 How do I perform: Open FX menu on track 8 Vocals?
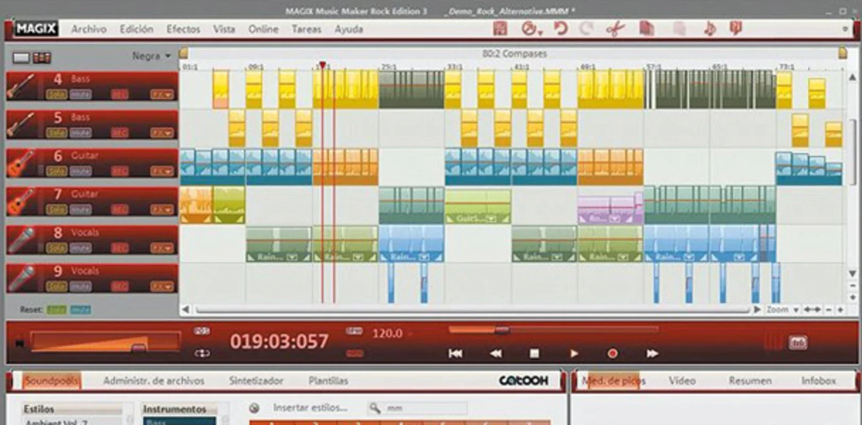[x=162, y=248]
